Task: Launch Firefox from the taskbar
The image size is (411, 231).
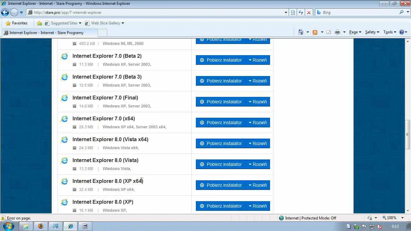Action: 40,226
